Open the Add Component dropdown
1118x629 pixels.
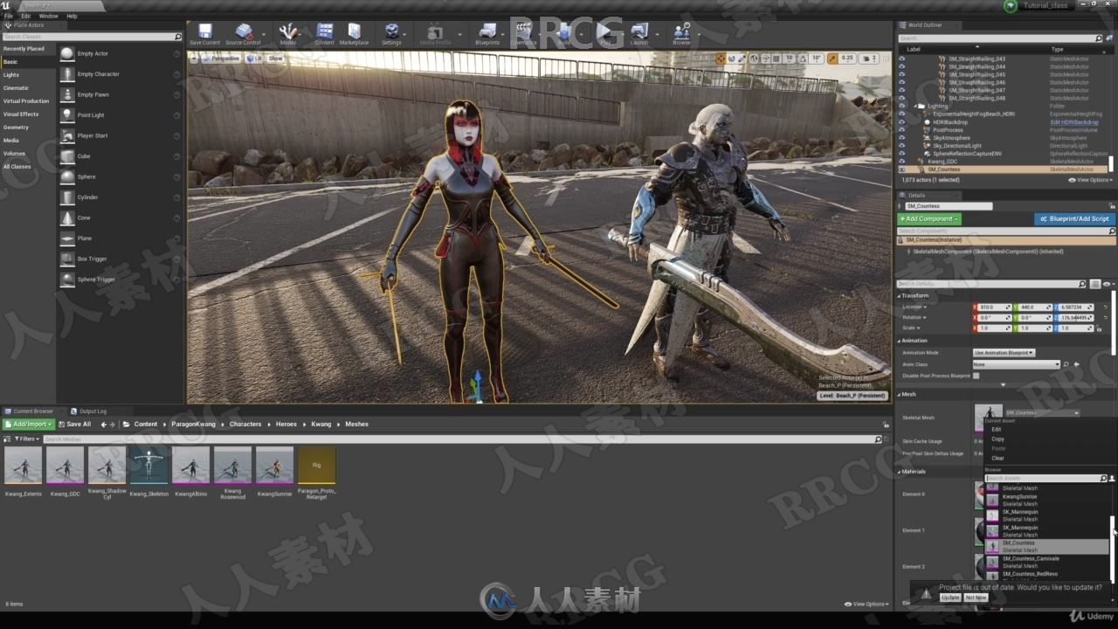[x=929, y=219]
